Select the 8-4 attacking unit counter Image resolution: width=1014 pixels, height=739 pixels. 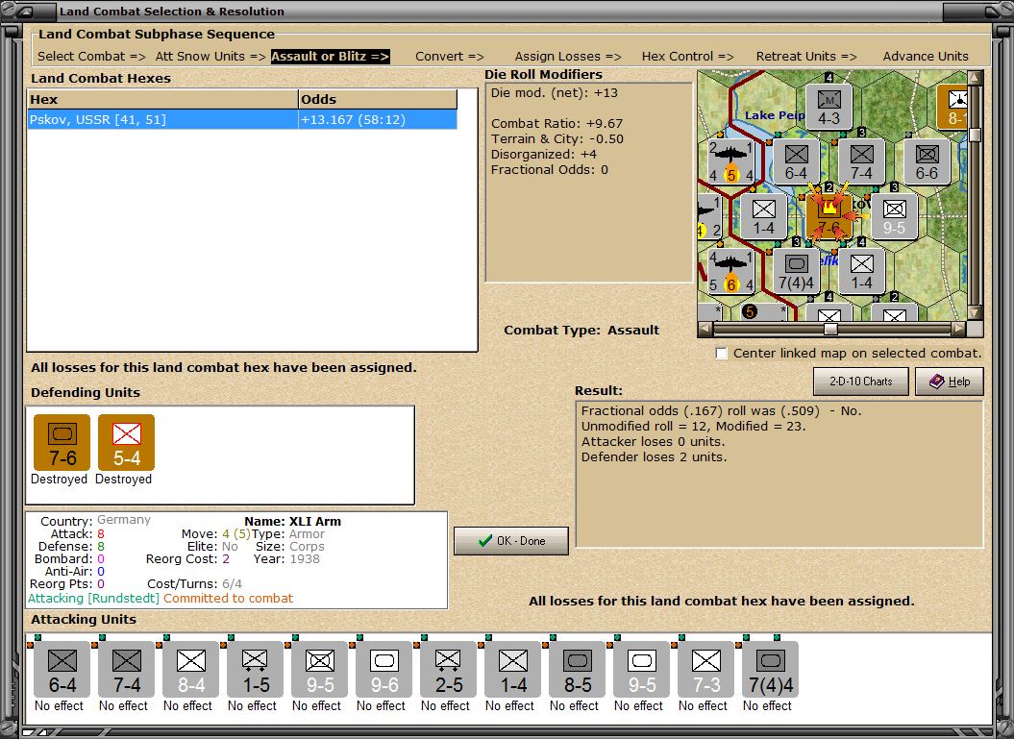190,670
